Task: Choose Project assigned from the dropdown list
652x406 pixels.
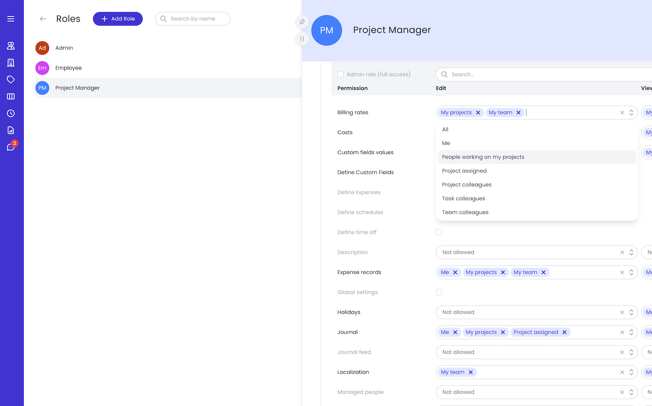Action: pyautogui.click(x=537, y=171)
